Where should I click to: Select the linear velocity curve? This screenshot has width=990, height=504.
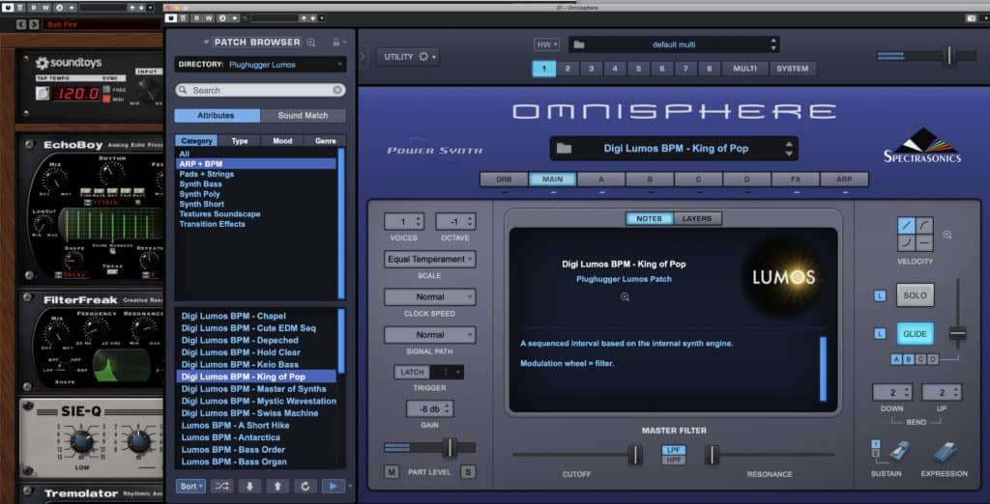pos(907,226)
